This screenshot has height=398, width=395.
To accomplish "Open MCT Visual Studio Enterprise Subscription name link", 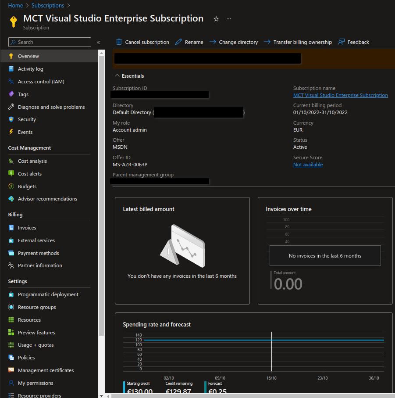I will coord(341,95).
